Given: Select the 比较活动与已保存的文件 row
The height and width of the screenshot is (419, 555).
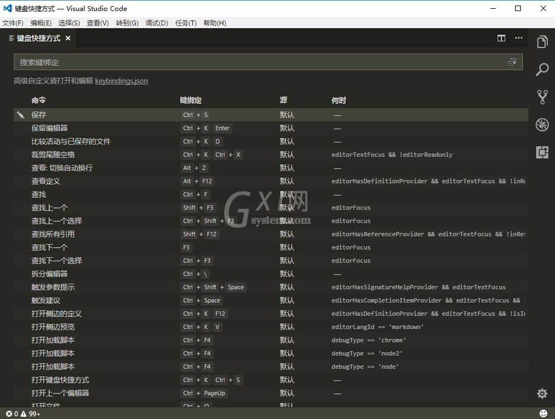Looking at the screenshot, I should click(x=271, y=141).
